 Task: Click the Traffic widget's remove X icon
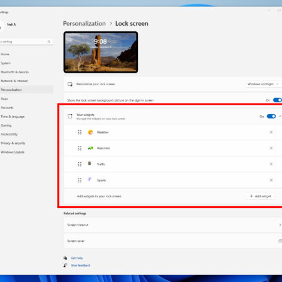click(271, 164)
